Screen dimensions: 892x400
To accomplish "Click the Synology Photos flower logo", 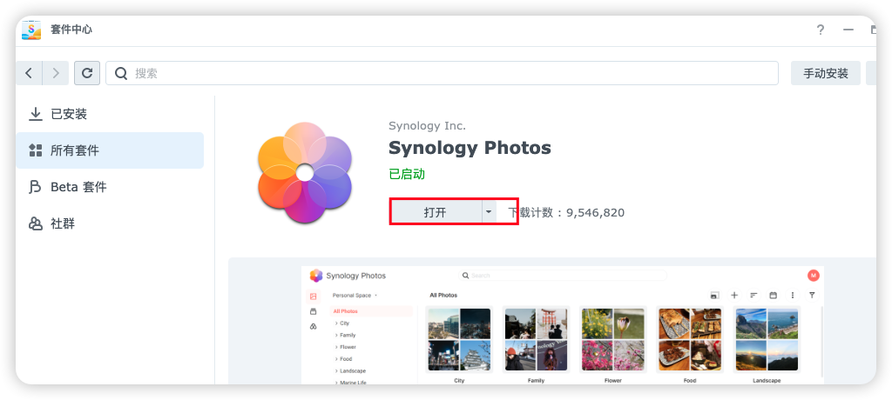I will point(304,172).
